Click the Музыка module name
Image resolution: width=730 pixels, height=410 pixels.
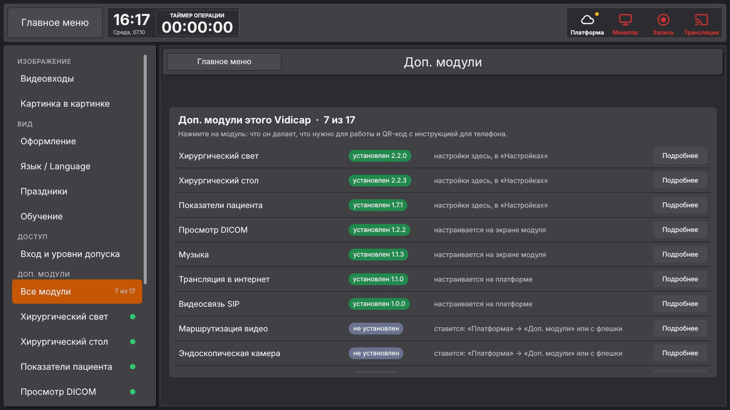[194, 254]
